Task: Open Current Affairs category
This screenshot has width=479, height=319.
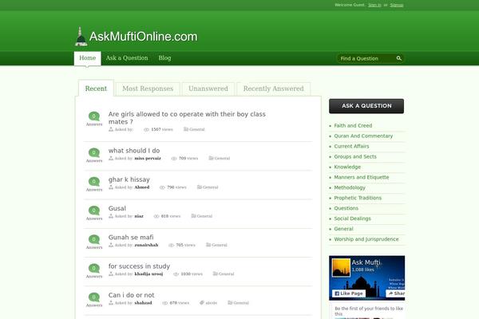Action: click(x=351, y=146)
